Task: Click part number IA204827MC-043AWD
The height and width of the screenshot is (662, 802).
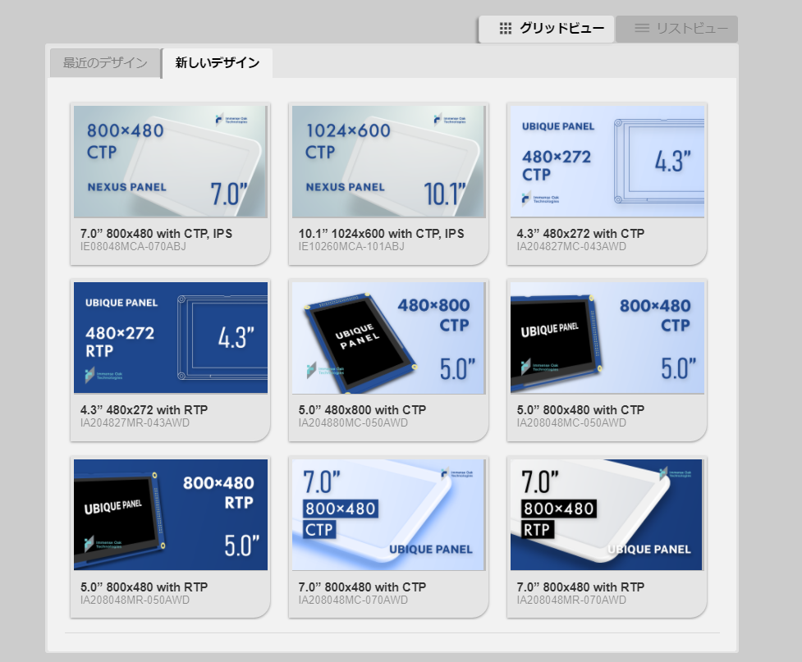Action: (x=571, y=246)
